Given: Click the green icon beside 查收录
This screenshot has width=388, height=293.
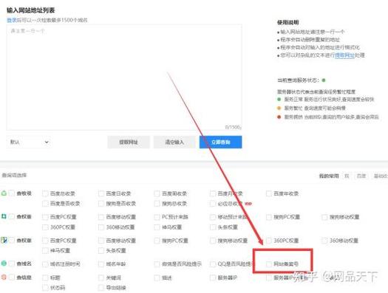Looking at the screenshot, I should click(x=4, y=193).
